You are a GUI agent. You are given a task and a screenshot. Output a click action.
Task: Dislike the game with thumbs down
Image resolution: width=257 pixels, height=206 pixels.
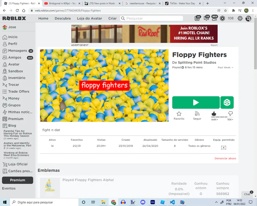[230, 114]
